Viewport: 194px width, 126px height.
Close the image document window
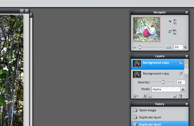click(27, 11)
